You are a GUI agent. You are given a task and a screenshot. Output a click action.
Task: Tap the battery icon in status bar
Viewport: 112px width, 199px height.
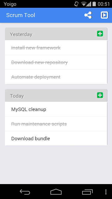94,4
